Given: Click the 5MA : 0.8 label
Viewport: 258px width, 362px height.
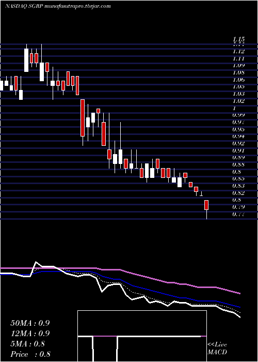Looking at the screenshot, I should [28, 344].
